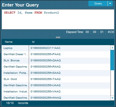Select the Laptop row name

click(8, 48)
